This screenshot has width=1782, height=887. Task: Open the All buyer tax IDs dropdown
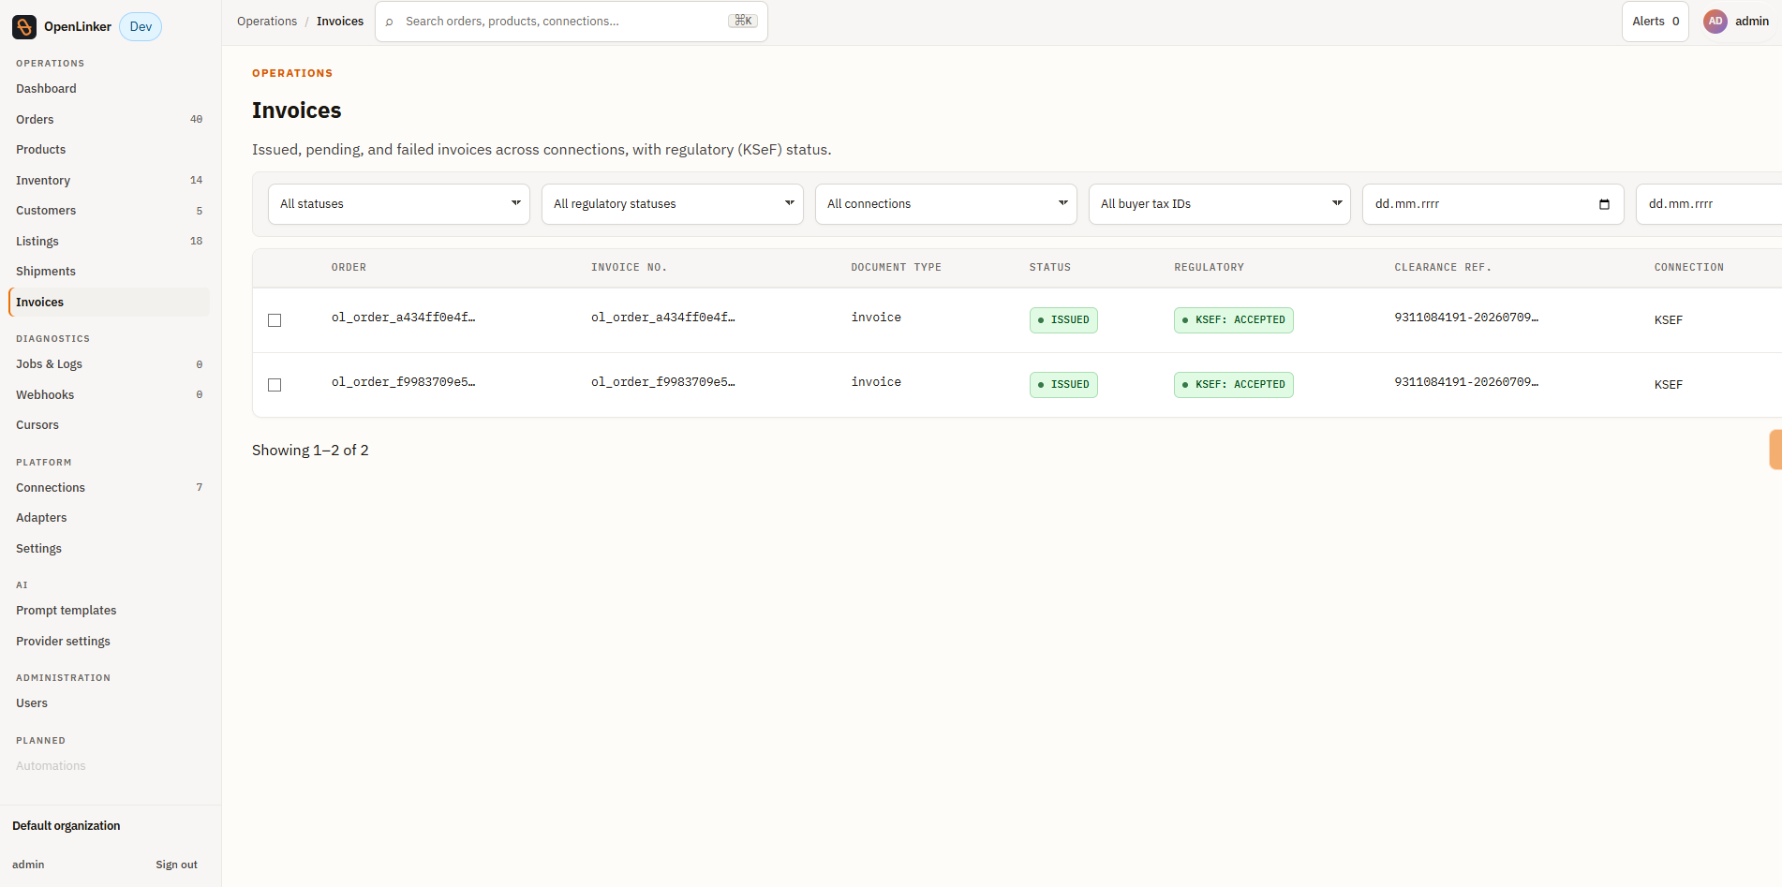1220,204
